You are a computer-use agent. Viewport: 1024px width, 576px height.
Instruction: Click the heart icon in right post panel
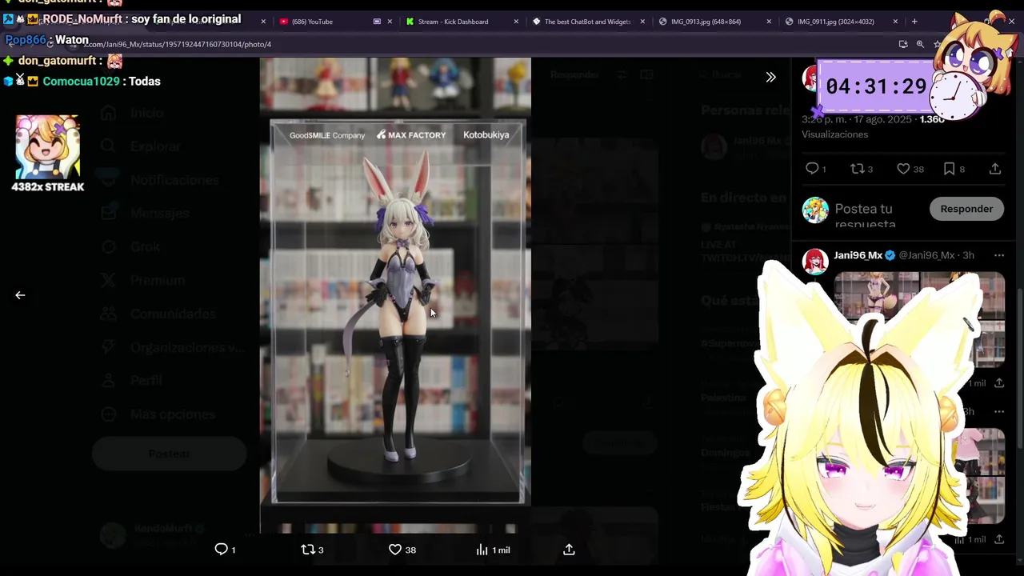pyautogui.click(x=903, y=169)
